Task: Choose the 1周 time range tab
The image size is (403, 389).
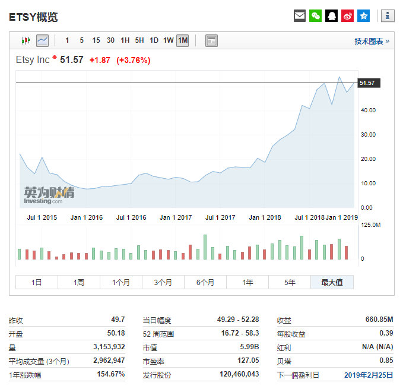Action: [x=79, y=282]
